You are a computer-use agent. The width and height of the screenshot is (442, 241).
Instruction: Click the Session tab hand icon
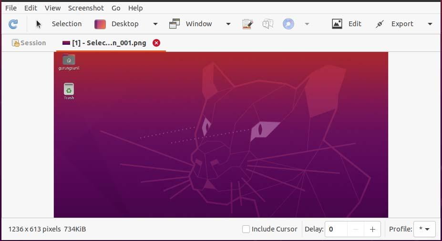pyautogui.click(x=16, y=43)
